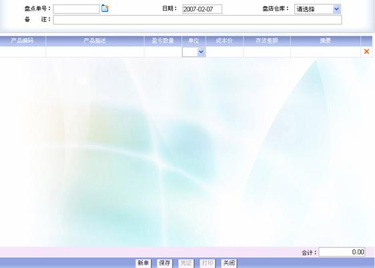
Task: Click into the 备注 remarks text box
Action: coord(198,20)
